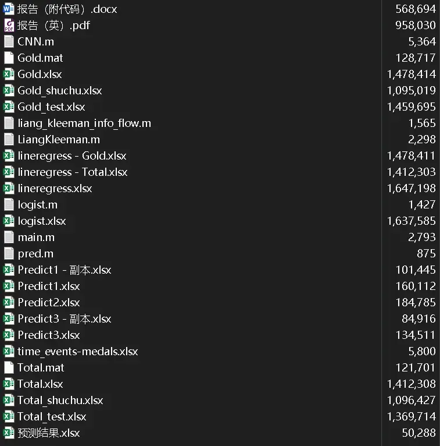The height and width of the screenshot is (446, 440).
Task: Click the Excel icon beside Gold.xlsx
Action: tap(9, 74)
